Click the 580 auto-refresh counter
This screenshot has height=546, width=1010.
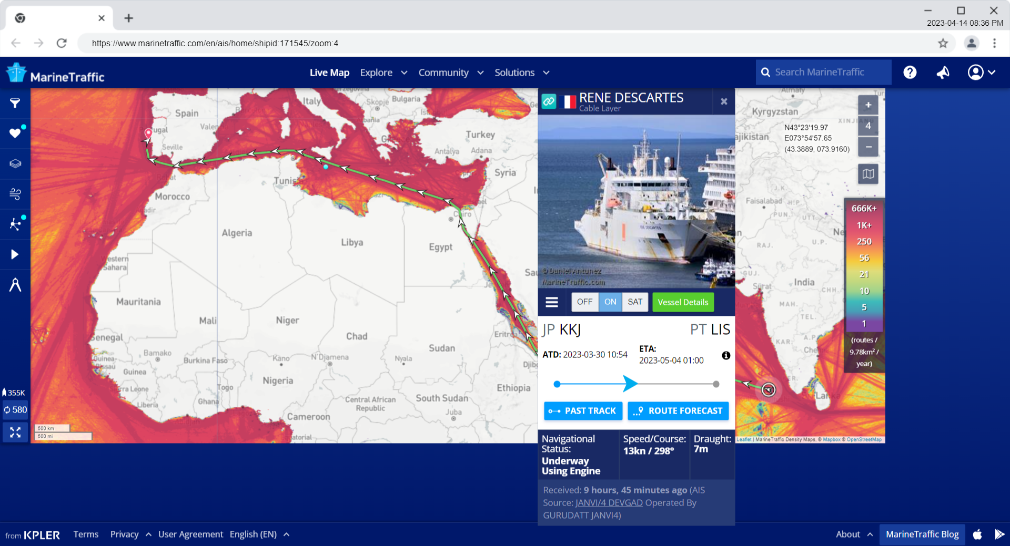pyautogui.click(x=15, y=410)
